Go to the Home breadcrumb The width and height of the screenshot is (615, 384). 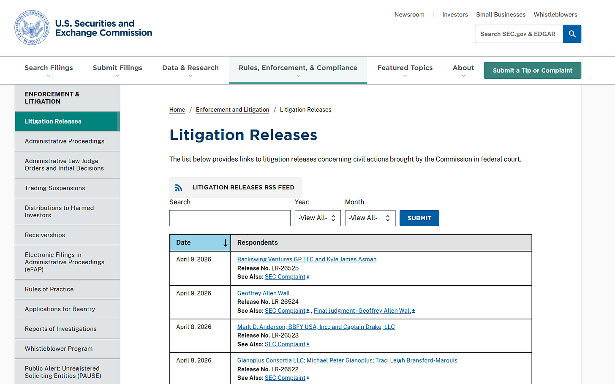(177, 110)
